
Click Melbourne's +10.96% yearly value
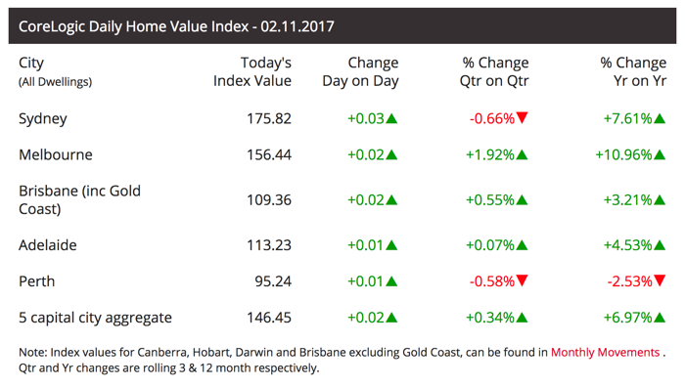[623, 154]
